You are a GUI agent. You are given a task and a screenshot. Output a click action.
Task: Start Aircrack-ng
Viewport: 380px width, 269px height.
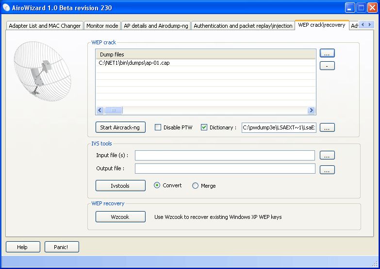[x=120, y=127]
